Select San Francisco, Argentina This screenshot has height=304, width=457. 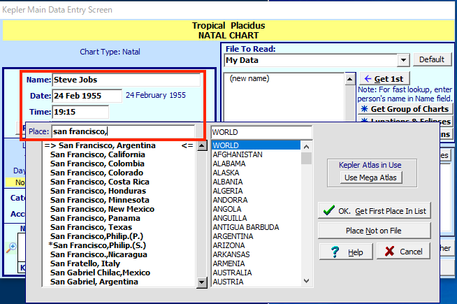point(119,145)
